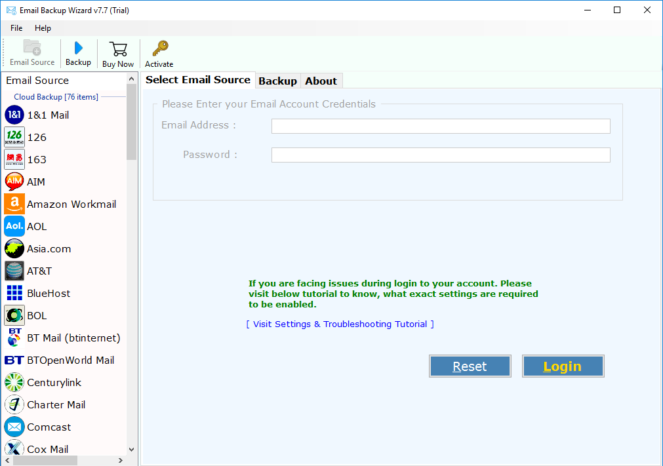Click source list horizontal scroll left arrow
The width and height of the screenshot is (663, 466).
[x=8, y=461]
